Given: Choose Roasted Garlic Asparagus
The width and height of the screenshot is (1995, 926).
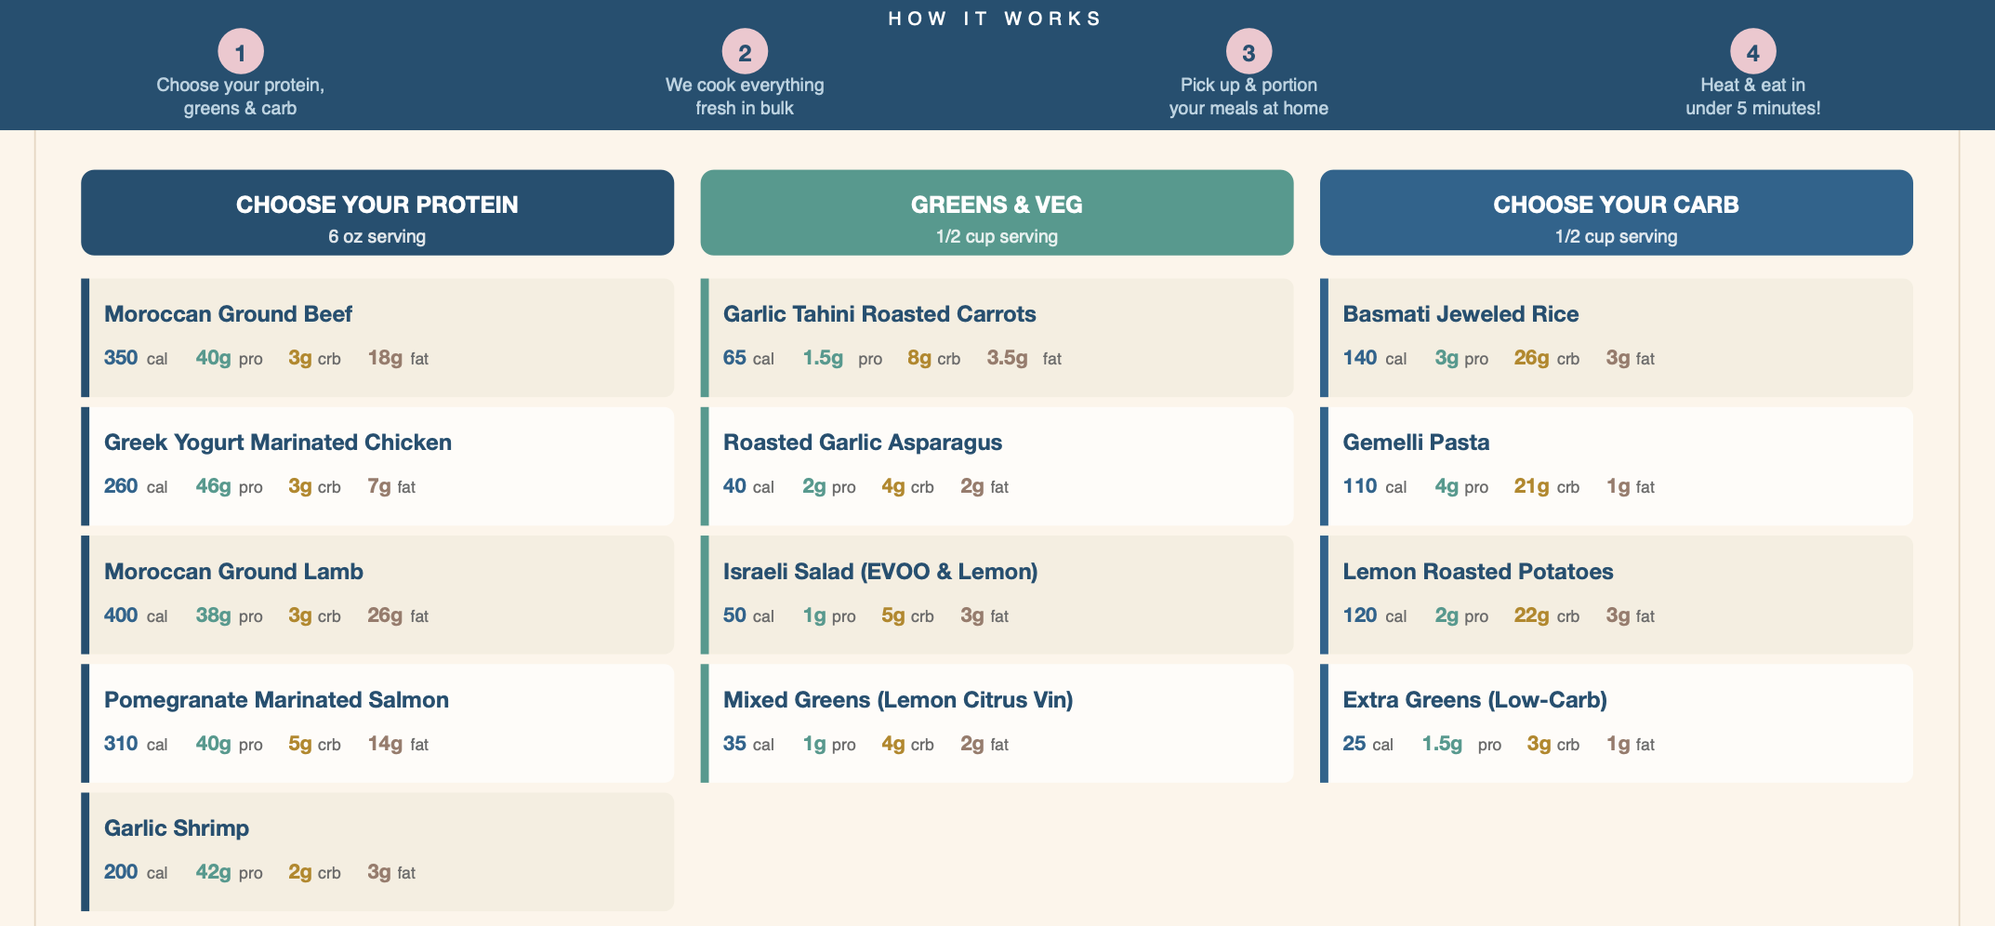Looking at the screenshot, I should click(x=997, y=466).
